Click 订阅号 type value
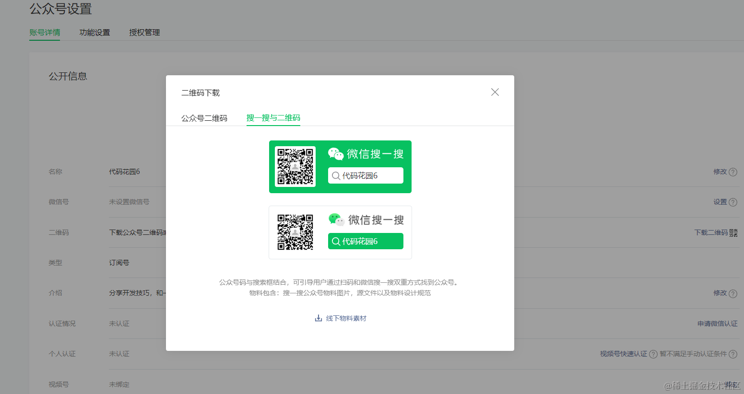The height and width of the screenshot is (394, 744). [x=119, y=263]
